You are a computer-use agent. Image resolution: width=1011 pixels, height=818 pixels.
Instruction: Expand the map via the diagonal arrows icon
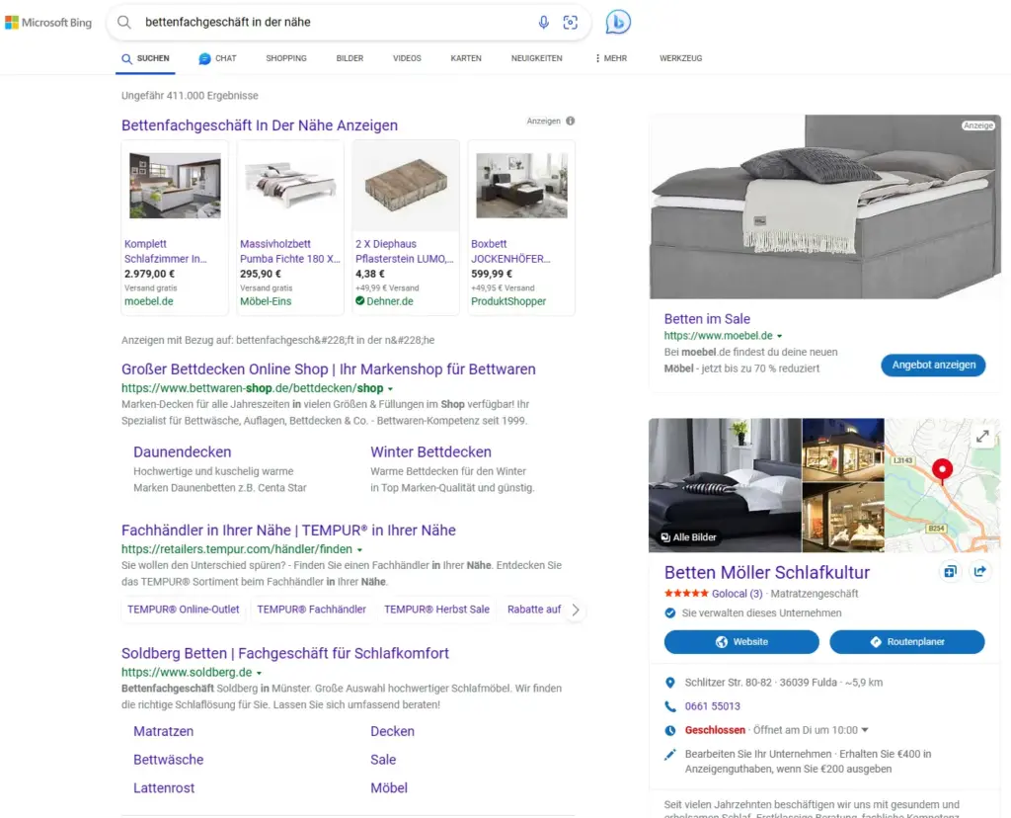pos(982,435)
